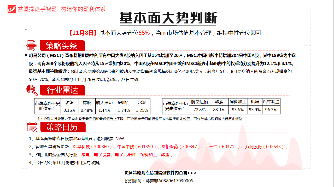This screenshot has height=187, width=334.
Task: Select the 航天国防 industry cell
Action: coord(104,102)
